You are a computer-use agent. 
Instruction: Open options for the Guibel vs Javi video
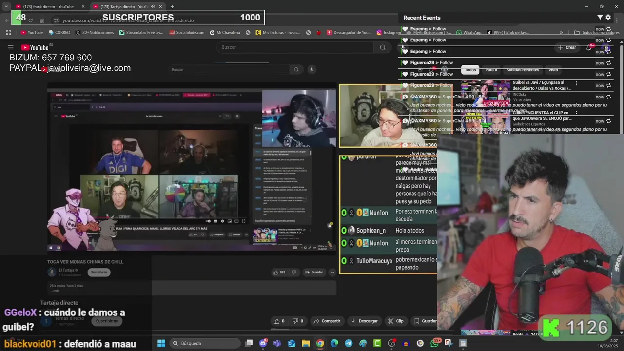577,83
